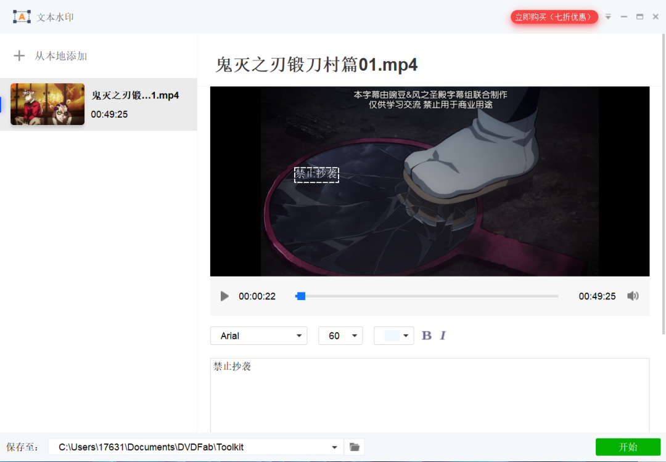The height and width of the screenshot is (462, 666).
Task: Click the arrow chevron in the title bar
Action: (x=608, y=17)
